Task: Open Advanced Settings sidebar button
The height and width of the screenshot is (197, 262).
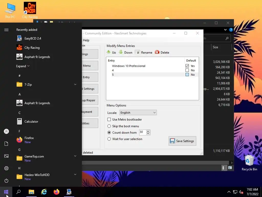Action: coord(90,88)
